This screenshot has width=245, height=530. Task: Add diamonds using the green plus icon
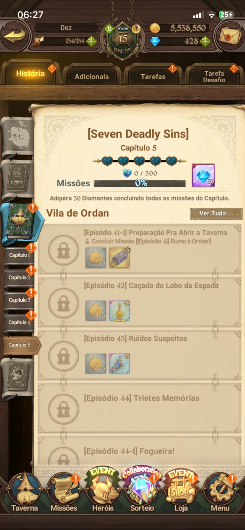(x=205, y=41)
